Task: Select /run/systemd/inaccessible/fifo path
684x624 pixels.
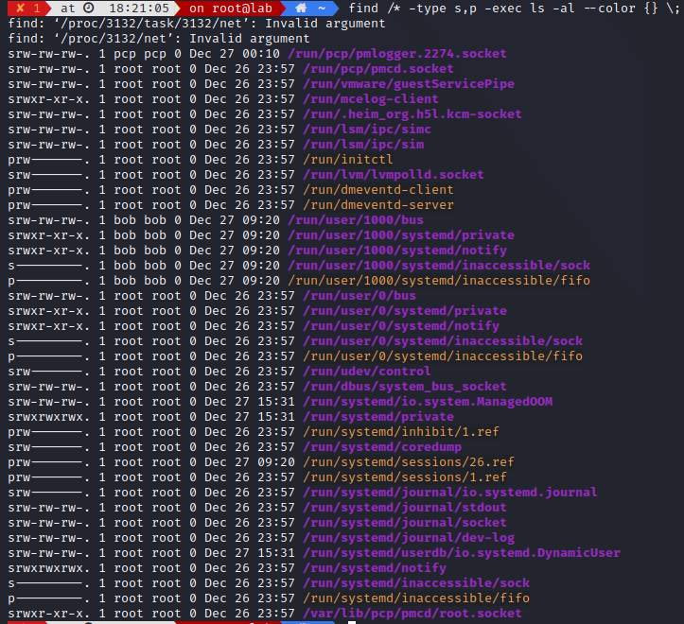Action: (416, 598)
